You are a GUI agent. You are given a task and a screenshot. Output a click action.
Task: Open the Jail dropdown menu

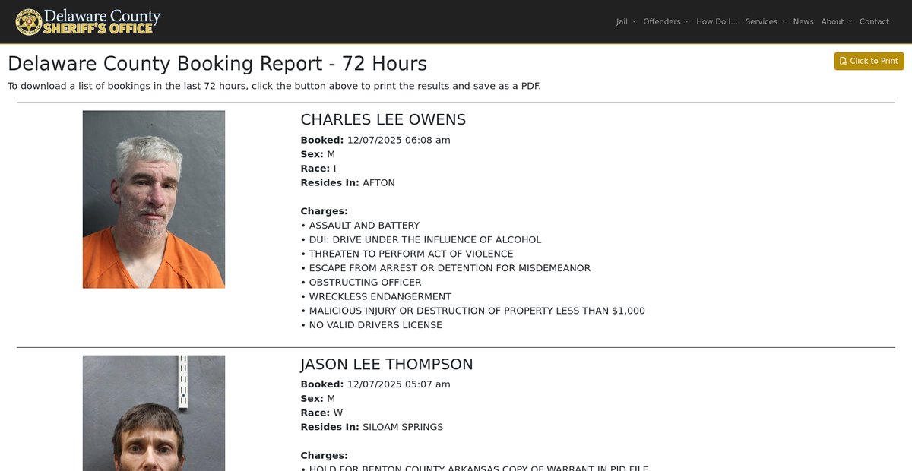[626, 21]
